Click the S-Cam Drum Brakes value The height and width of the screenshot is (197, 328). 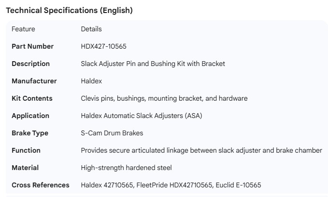(112, 133)
